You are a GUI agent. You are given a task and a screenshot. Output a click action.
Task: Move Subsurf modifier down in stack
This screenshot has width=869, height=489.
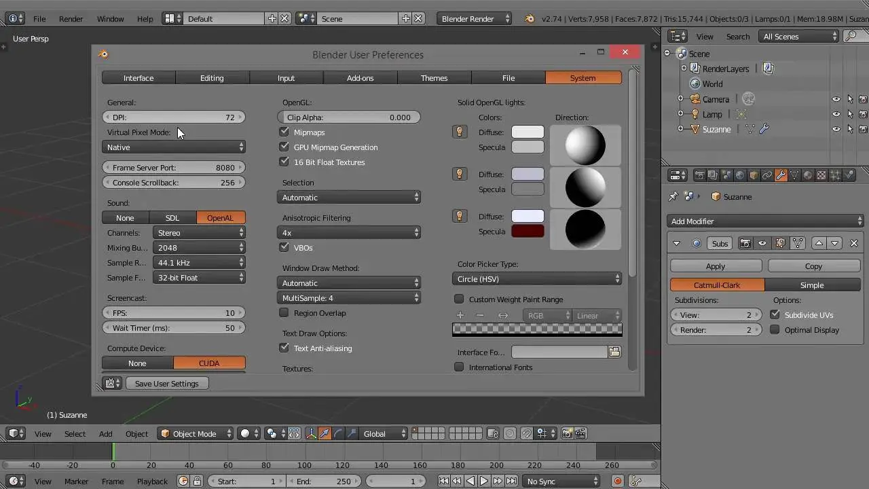point(835,243)
